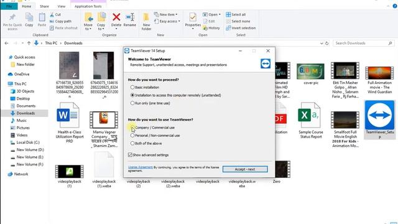Click Invert selection in ribbon
The width and height of the screenshot is (398, 224).
click(241, 28)
